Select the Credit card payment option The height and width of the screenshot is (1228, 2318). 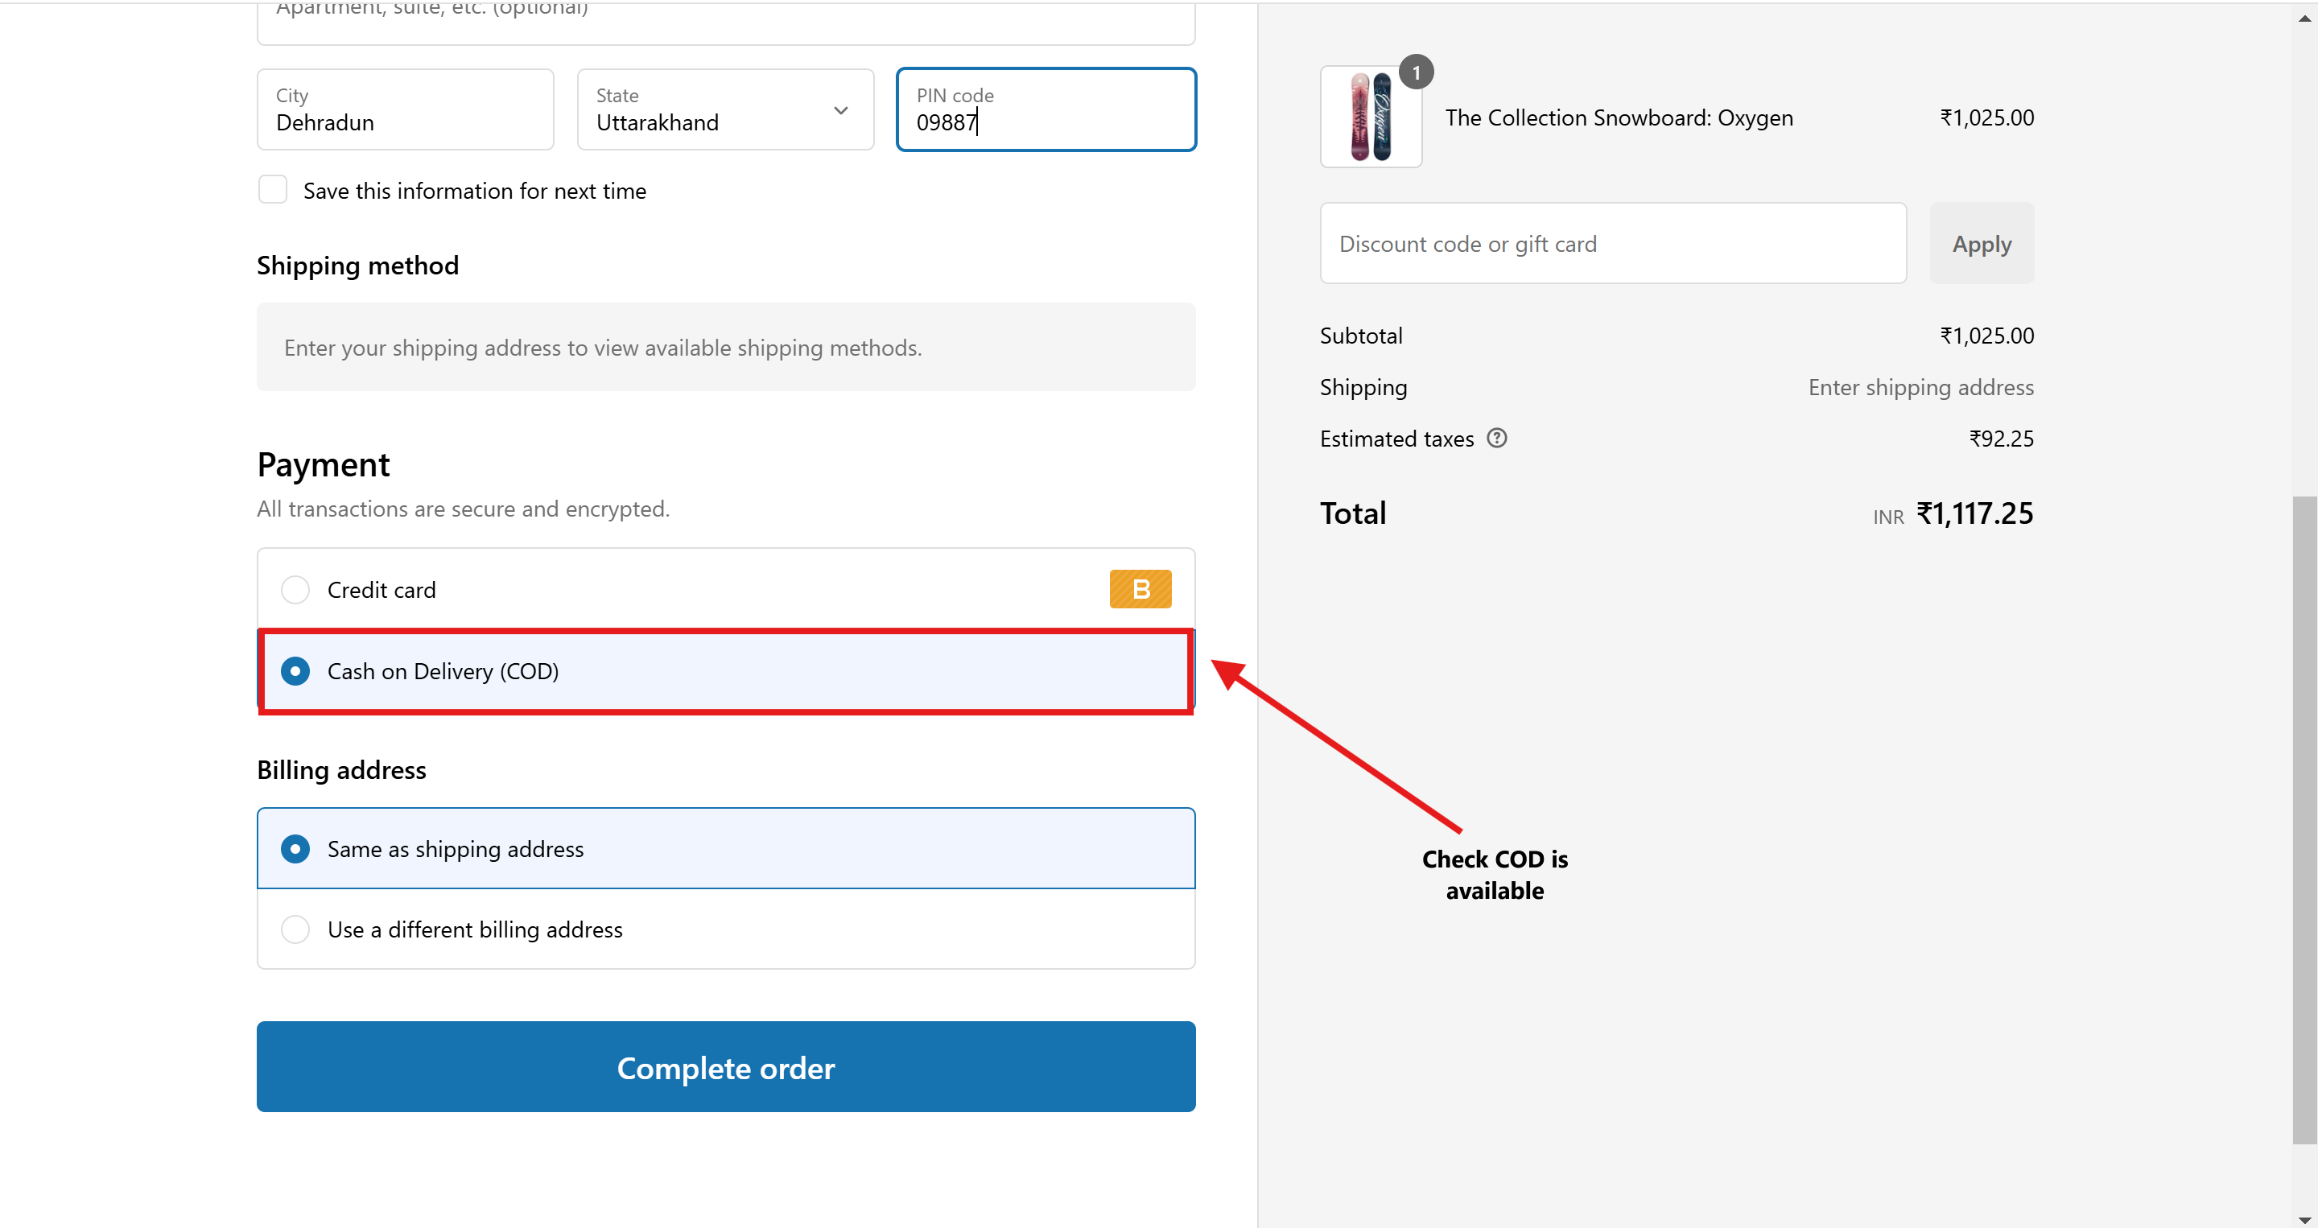point(295,590)
